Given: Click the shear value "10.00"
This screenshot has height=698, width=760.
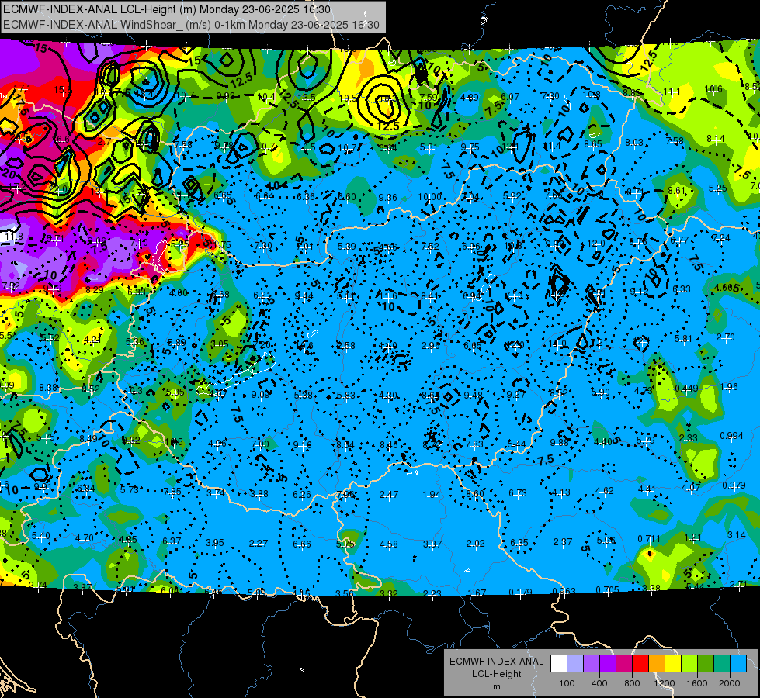Looking at the screenshot, I should 429,197.
